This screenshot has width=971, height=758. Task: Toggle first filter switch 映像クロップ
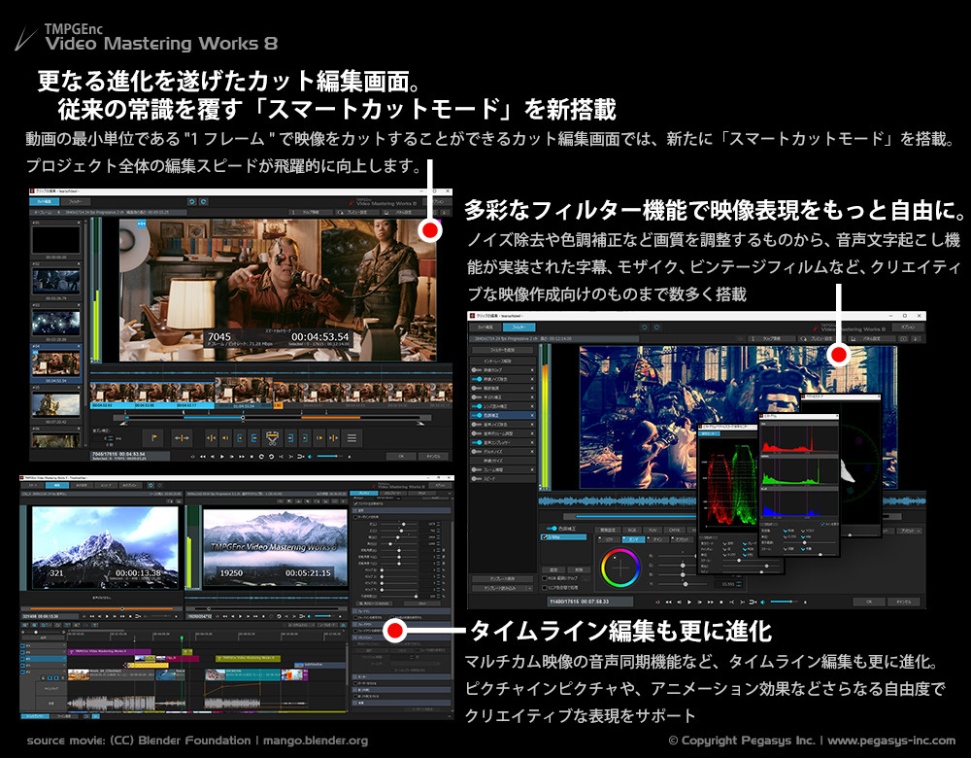478,370
